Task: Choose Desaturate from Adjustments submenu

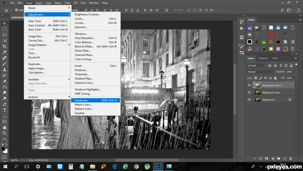Action: pyautogui.click(x=96, y=100)
